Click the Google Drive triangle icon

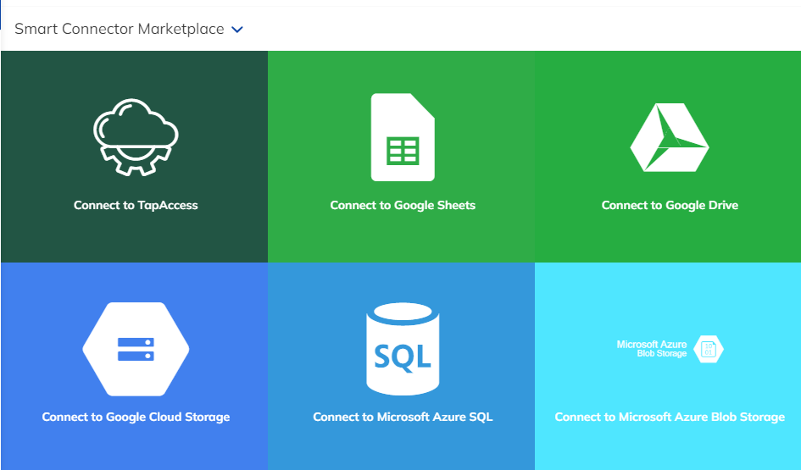click(670, 137)
